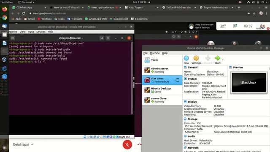270x152 pixels.
Task: Open a new browser tab
Action: 239,8
